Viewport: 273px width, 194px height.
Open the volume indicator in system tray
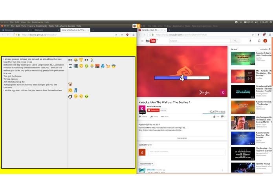pyautogui.click(x=256, y=22)
